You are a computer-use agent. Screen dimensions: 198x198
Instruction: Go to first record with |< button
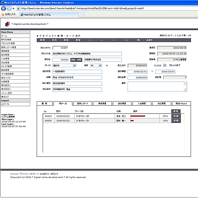[x=90, y=40]
